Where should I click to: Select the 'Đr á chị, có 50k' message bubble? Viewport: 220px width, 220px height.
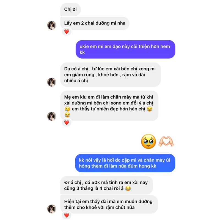pos(106,185)
